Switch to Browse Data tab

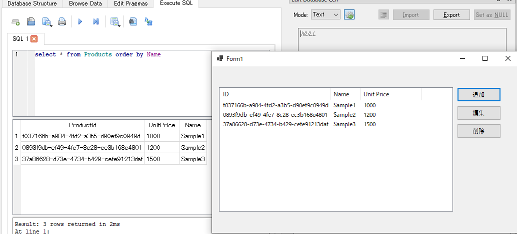click(x=85, y=3)
